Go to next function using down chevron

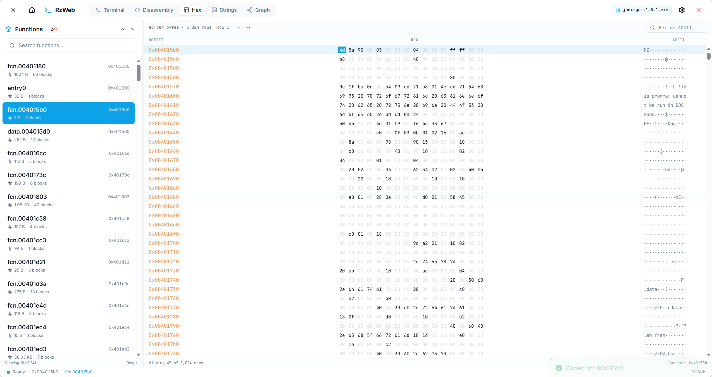click(133, 29)
